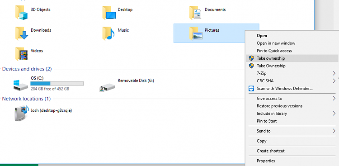Click the shield icon beside lowercase 'Take ownership'
The image size is (339, 166).
[251, 58]
